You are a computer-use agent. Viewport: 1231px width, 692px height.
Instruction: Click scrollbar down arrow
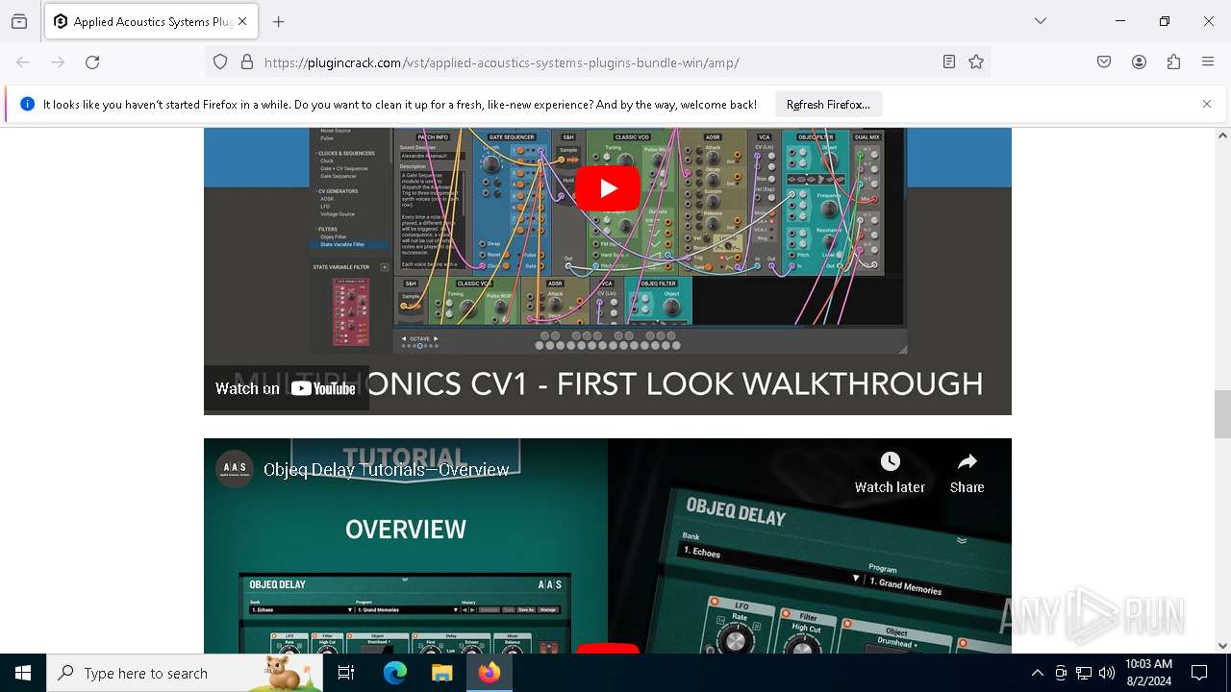coord(1222,646)
